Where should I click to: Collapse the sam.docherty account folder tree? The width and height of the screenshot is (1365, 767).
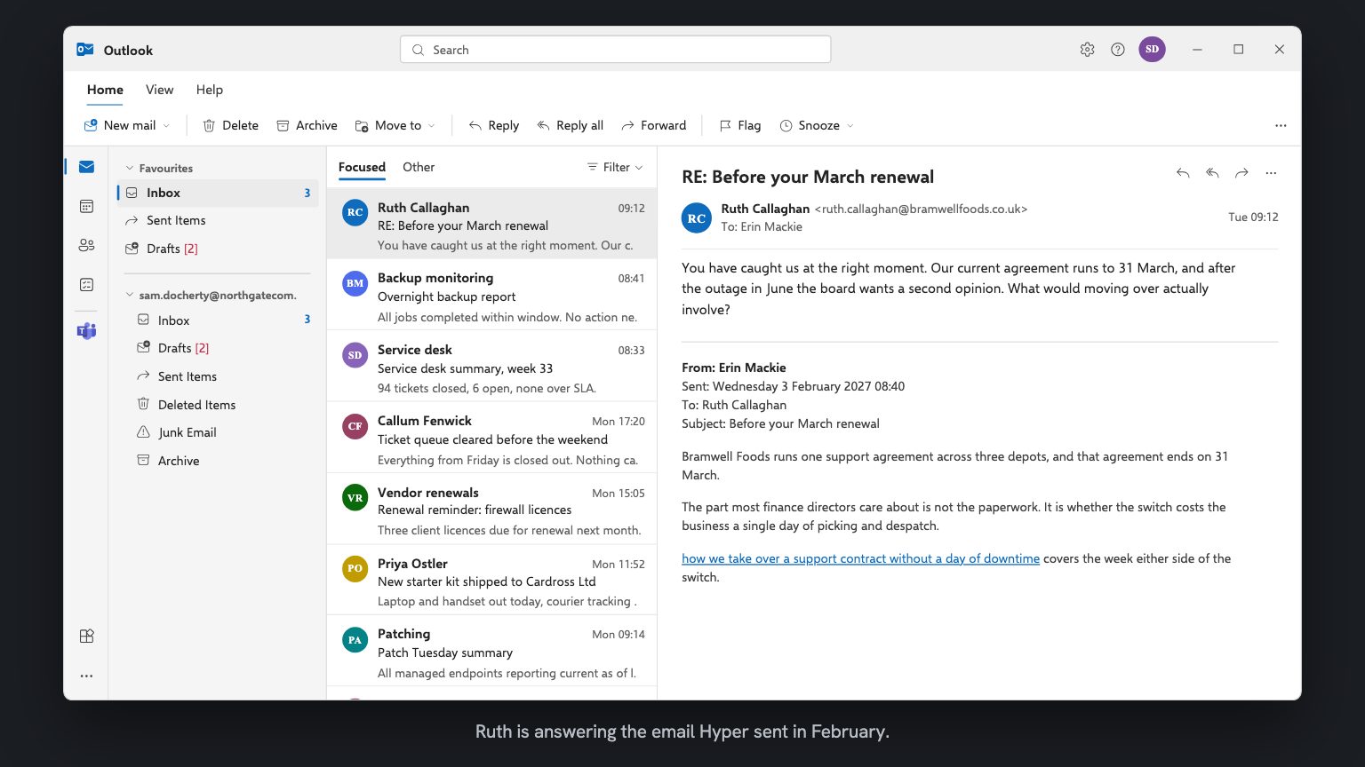[130, 295]
